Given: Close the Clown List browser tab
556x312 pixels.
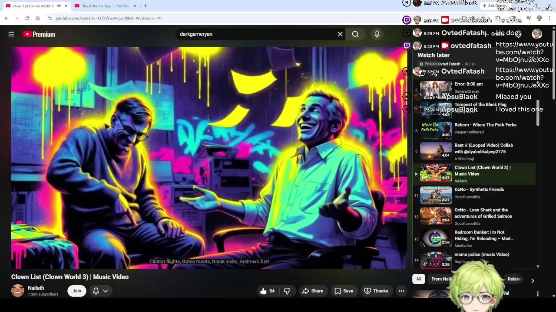Looking at the screenshot, I should tap(66, 6).
